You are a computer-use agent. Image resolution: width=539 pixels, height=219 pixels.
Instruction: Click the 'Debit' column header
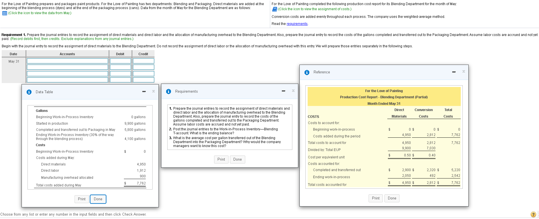point(120,54)
